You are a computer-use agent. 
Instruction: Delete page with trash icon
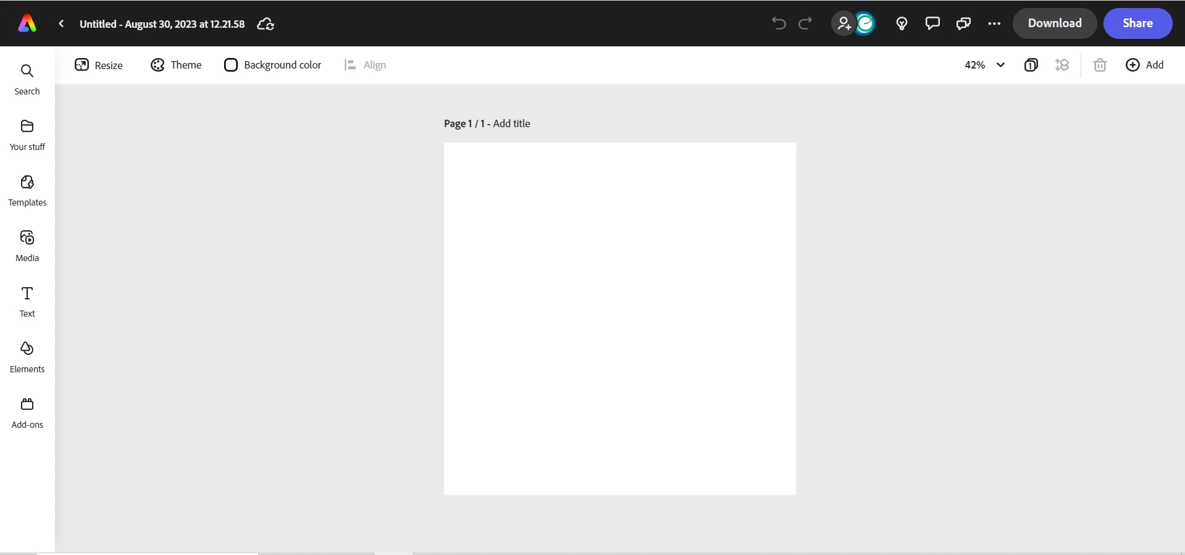[x=1100, y=65]
